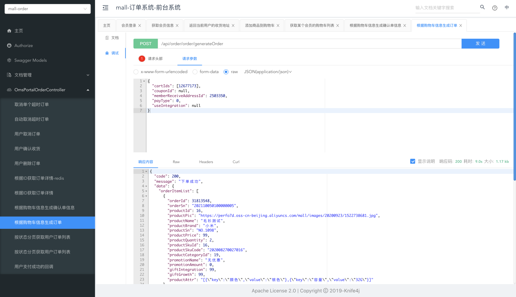The image size is (516, 297).
Task: Switch to the 会员登录 tab
Action: click(129, 26)
